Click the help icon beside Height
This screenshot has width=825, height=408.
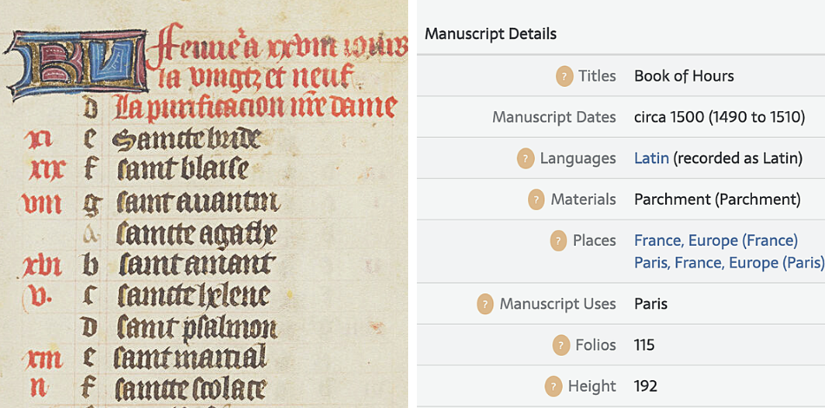(x=553, y=387)
